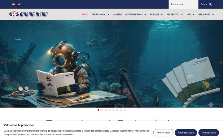Expand the PROFESIONAL dropdown arrow
223x139 pixels.
(x=109, y=15)
